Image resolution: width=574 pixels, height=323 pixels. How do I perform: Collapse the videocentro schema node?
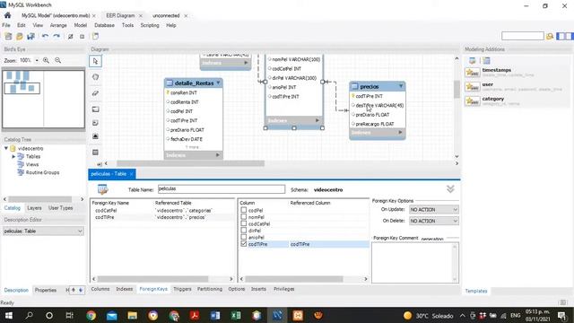tap(6, 148)
